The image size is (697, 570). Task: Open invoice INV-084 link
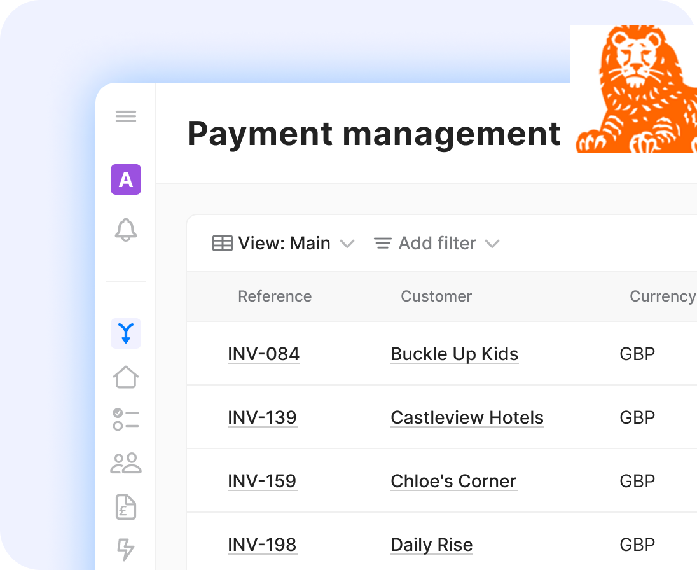pos(263,354)
